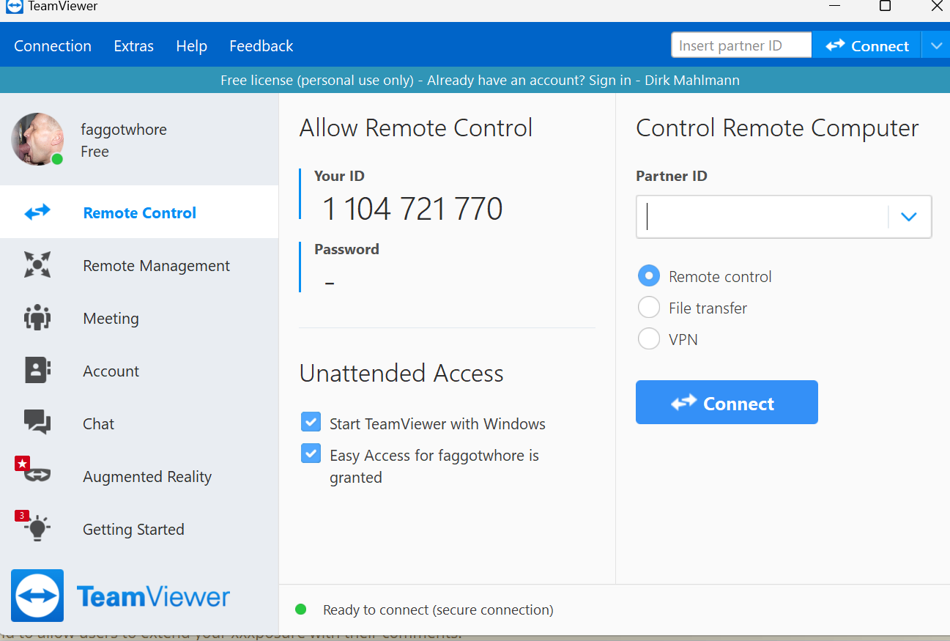
Task: Click the Remote Control arrows icon in sidebar
Action: point(37,212)
